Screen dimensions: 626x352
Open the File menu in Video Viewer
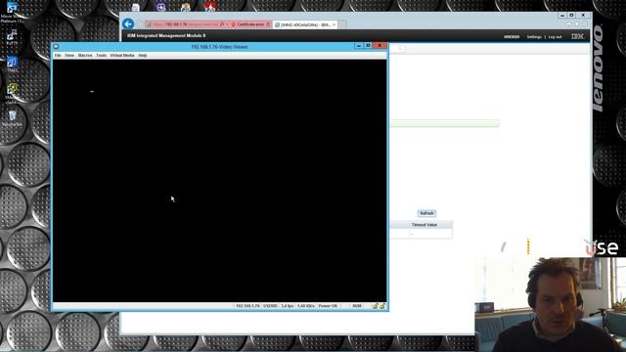tap(58, 56)
